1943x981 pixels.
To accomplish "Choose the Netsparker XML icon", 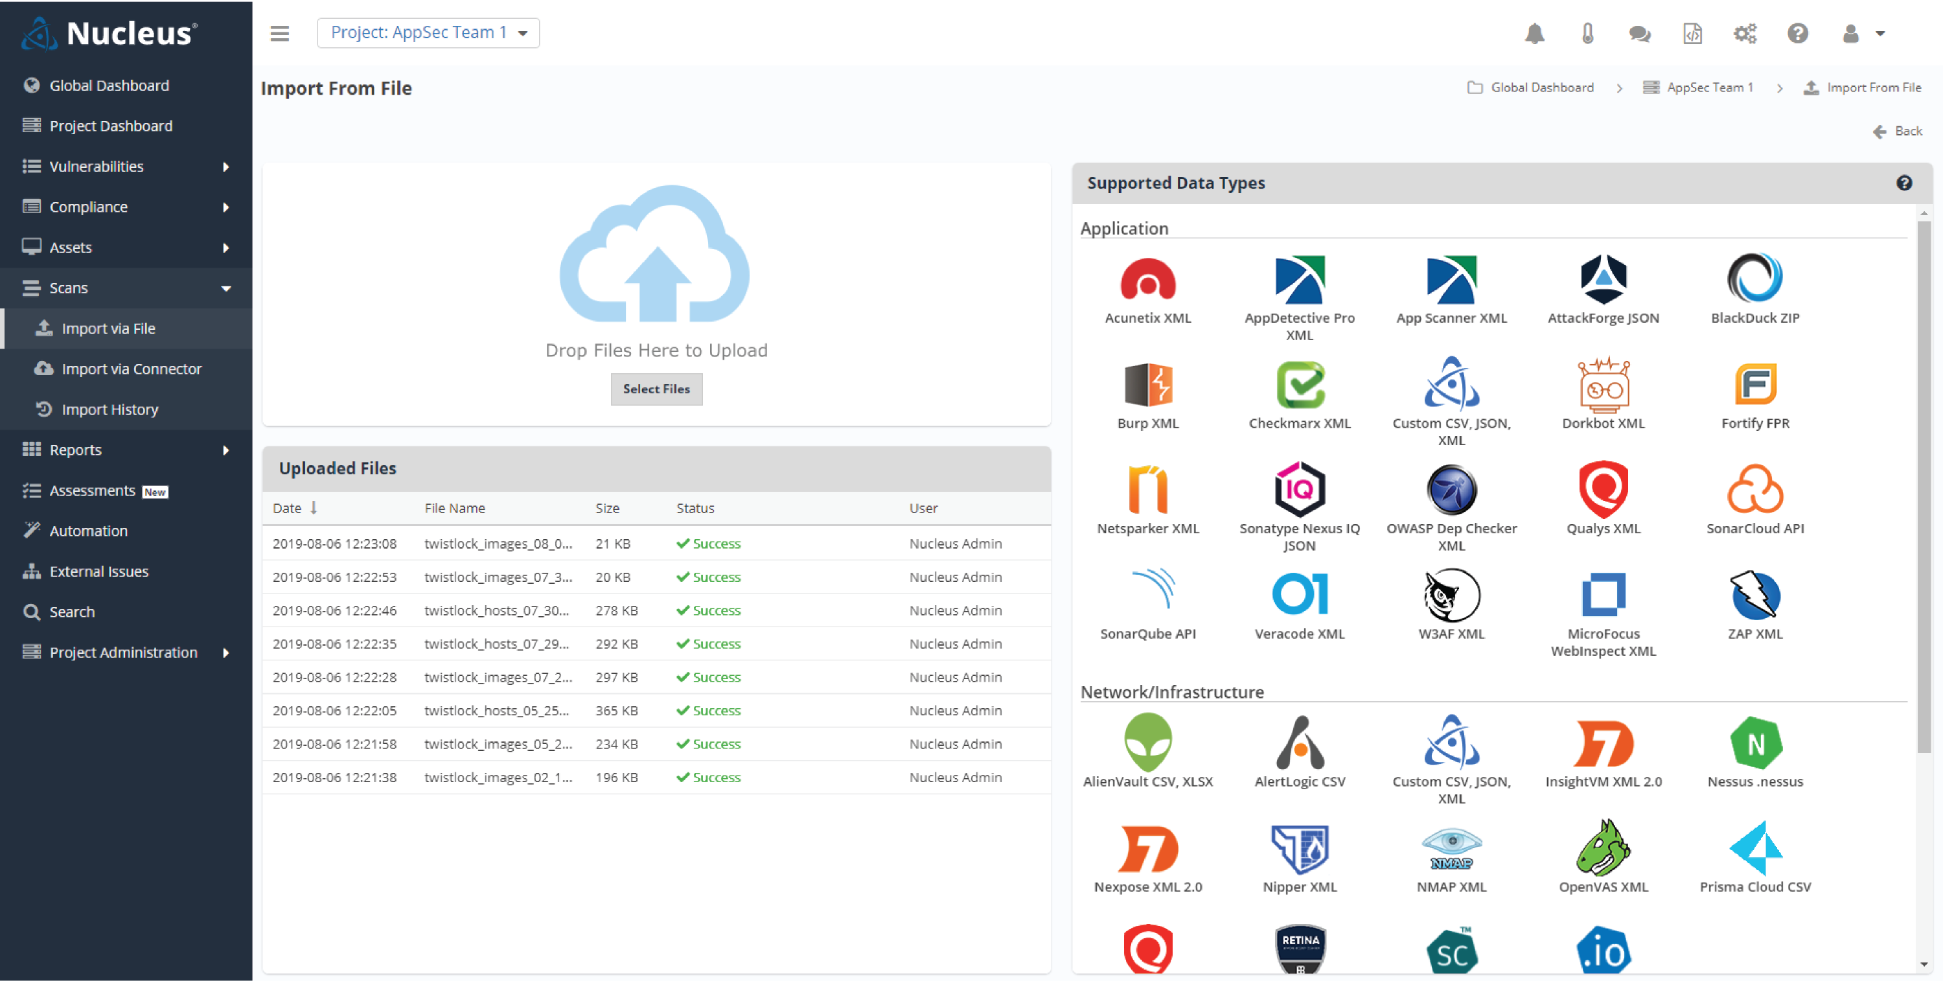I will pyautogui.click(x=1147, y=489).
